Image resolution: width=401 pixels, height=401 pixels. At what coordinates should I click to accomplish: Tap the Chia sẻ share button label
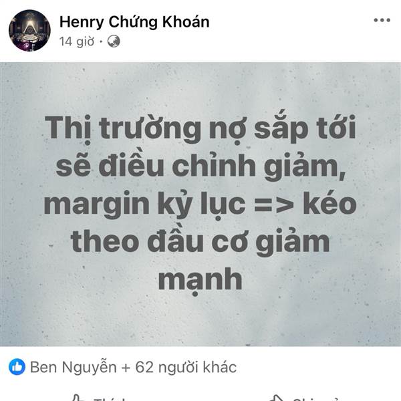click(x=316, y=399)
